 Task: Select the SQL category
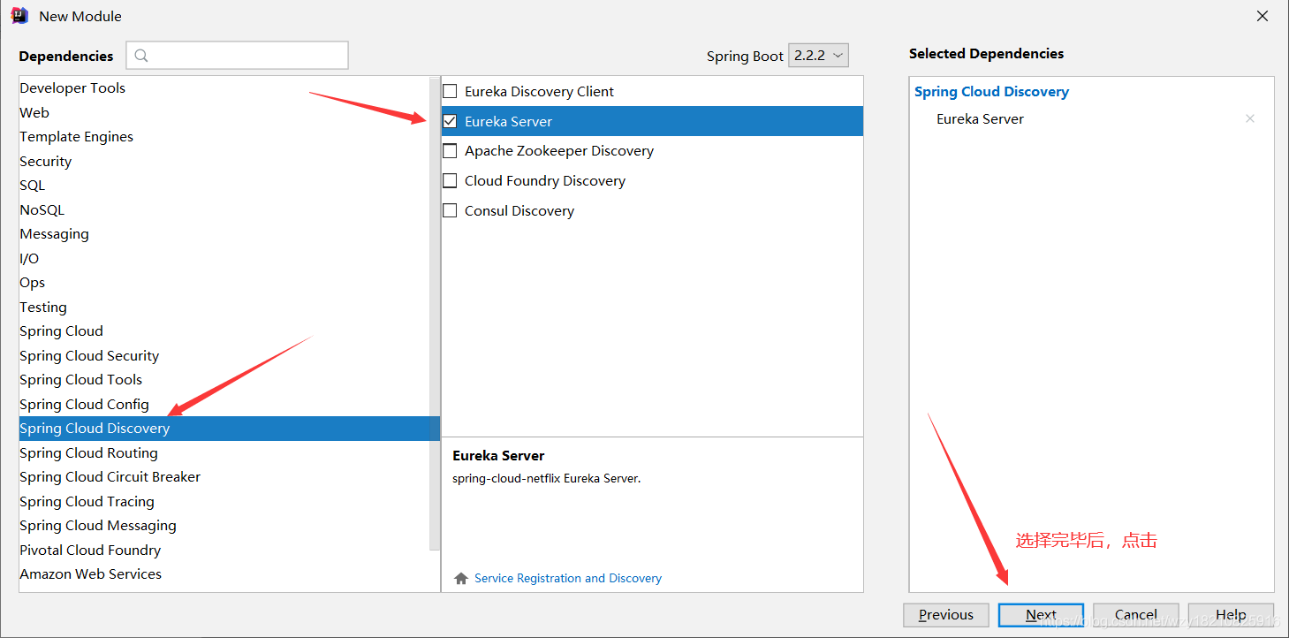[x=224, y=186]
